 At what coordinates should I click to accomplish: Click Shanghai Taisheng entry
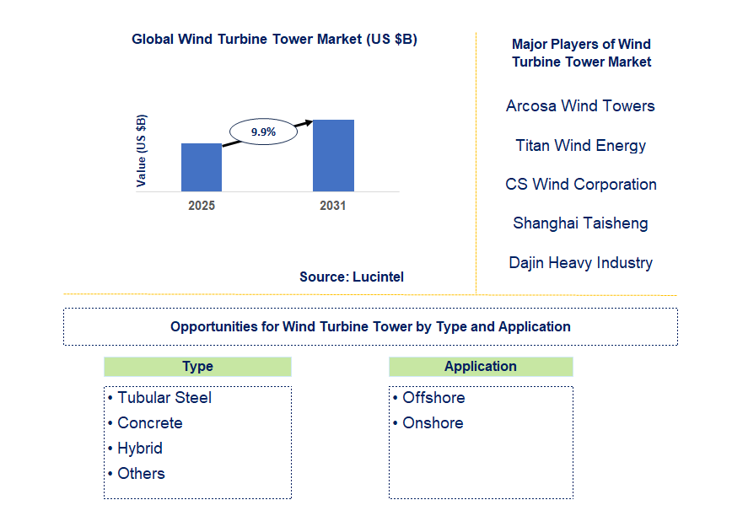pyautogui.click(x=580, y=223)
